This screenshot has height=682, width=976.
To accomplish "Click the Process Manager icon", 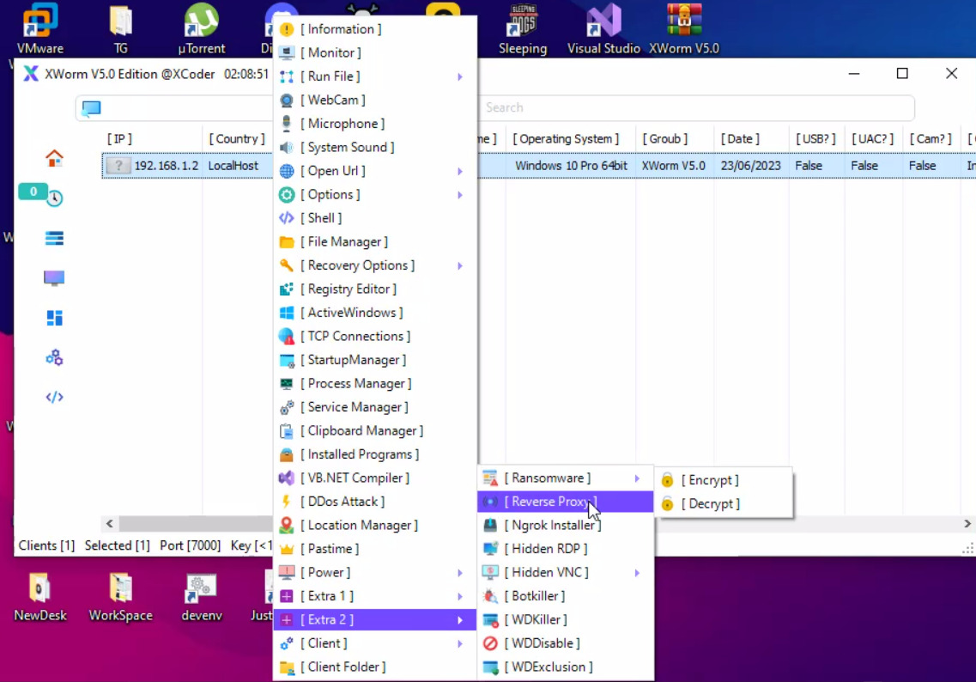I will (287, 384).
